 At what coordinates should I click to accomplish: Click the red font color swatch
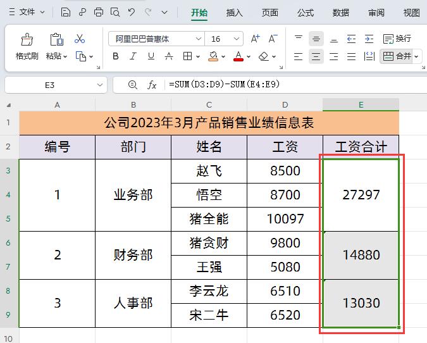point(238,56)
